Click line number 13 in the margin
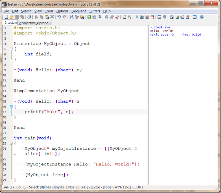221x193 pixels. pos(4,91)
